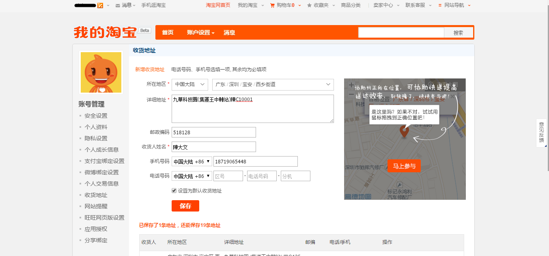Click the 意见反馈 feedback tab
Image resolution: width=549 pixels, height=256 pixels.
(x=541, y=133)
